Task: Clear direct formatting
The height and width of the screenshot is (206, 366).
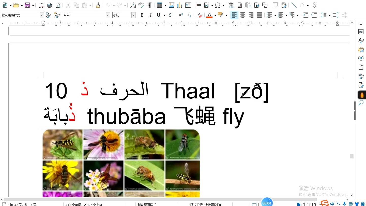Action: point(200,15)
